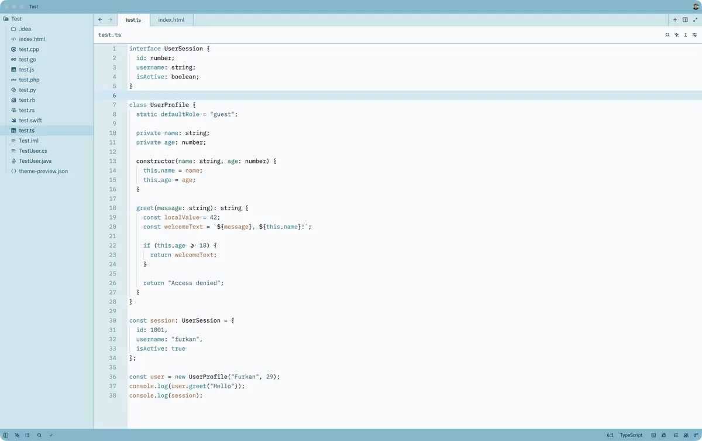Open TestUser.java in project panel
This screenshot has height=441, width=702.
pyautogui.click(x=47, y=161)
